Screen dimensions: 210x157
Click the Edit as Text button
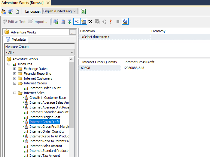click(x=14, y=22)
